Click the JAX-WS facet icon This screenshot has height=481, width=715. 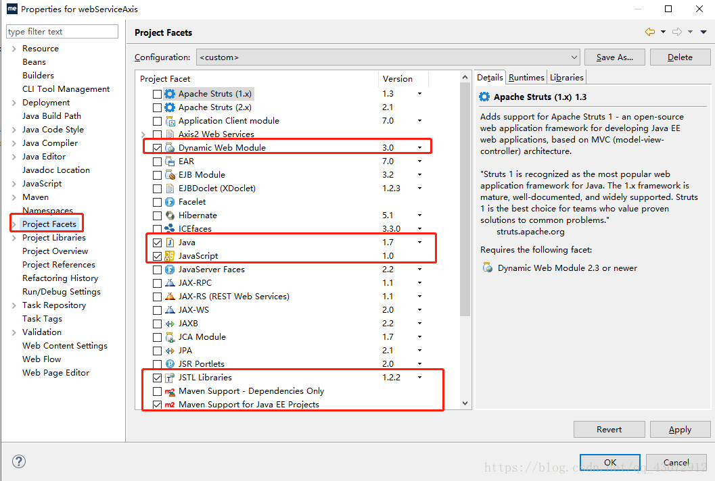[x=170, y=310]
